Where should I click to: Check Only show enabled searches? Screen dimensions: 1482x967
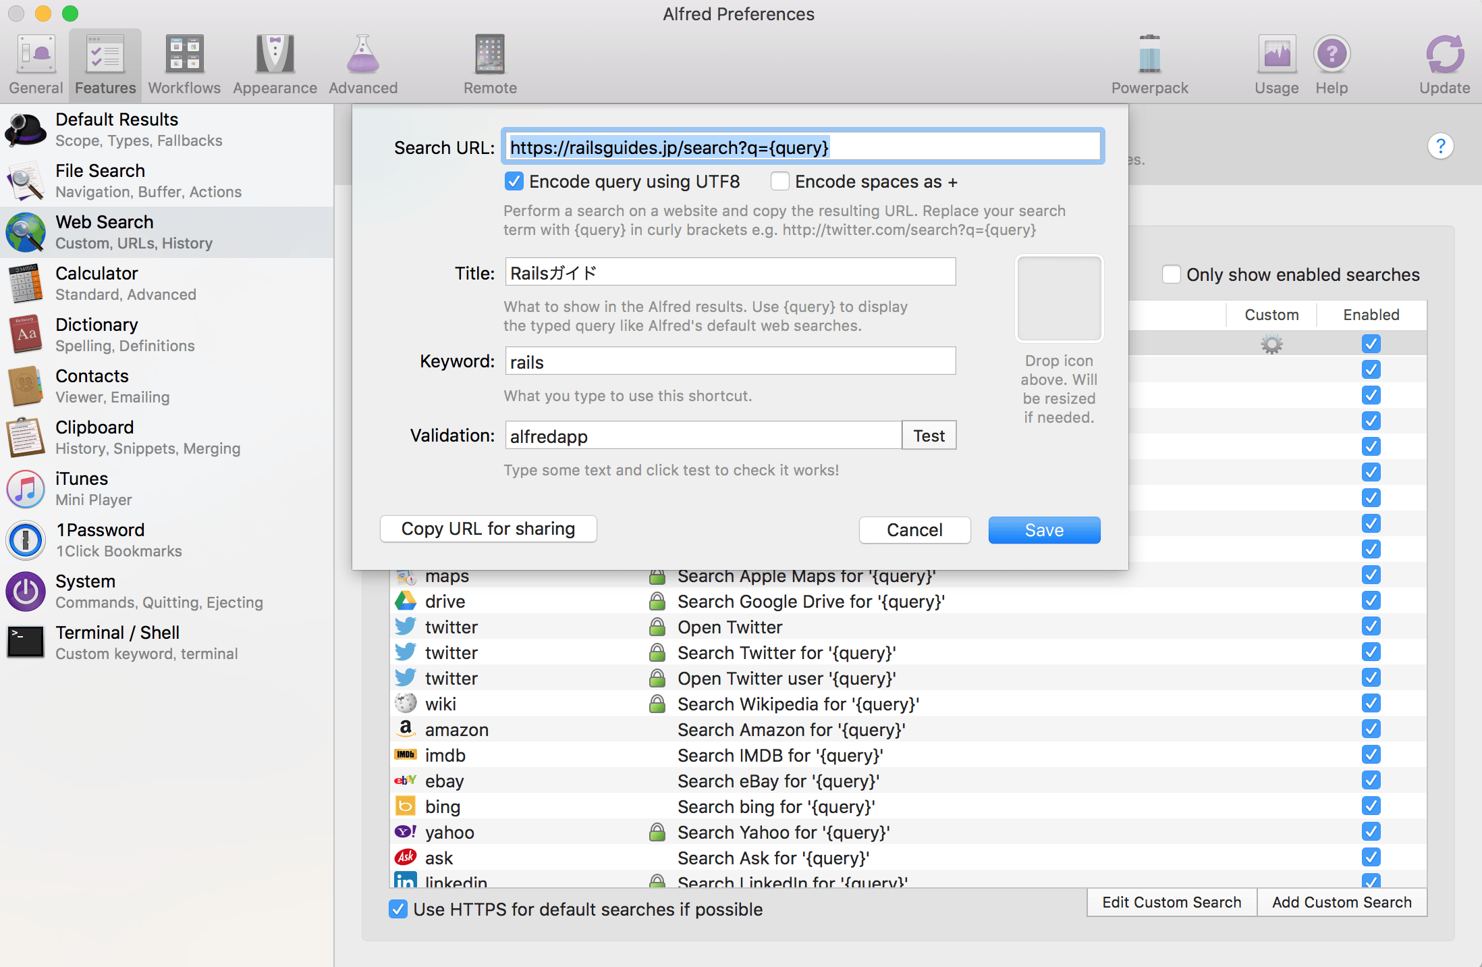[1171, 275]
